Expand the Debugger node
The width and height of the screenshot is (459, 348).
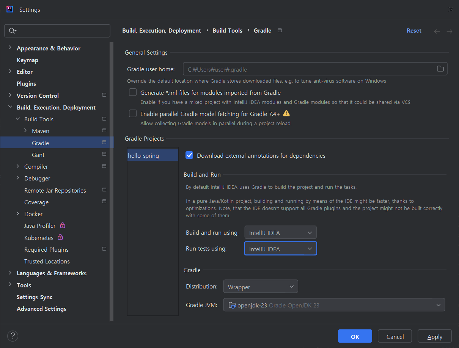click(18, 178)
